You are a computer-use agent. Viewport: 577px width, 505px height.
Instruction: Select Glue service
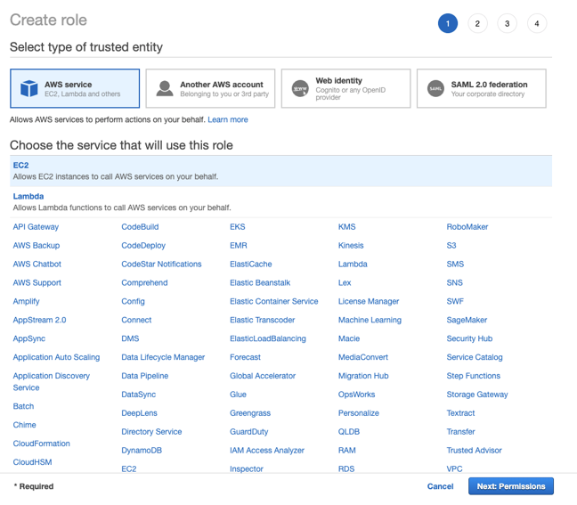coord(238,395)
